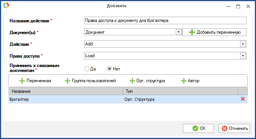Select the Бухгалтер row in the table
Image resolution: width=256 pixels, height=139 pixels.
coord(128,99)
